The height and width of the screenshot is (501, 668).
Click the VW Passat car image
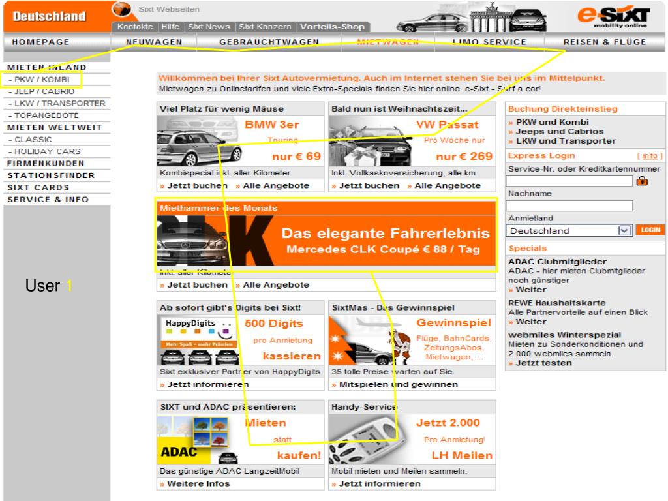[x=371, y=141]
